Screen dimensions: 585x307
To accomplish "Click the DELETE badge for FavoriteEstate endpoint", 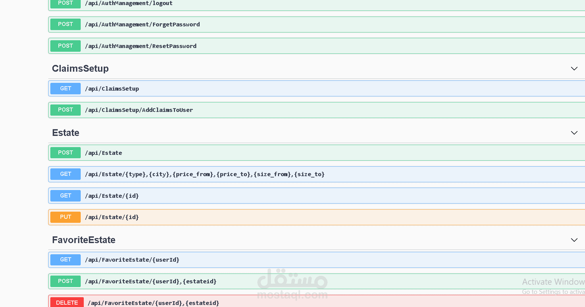I will pos(67,302).
